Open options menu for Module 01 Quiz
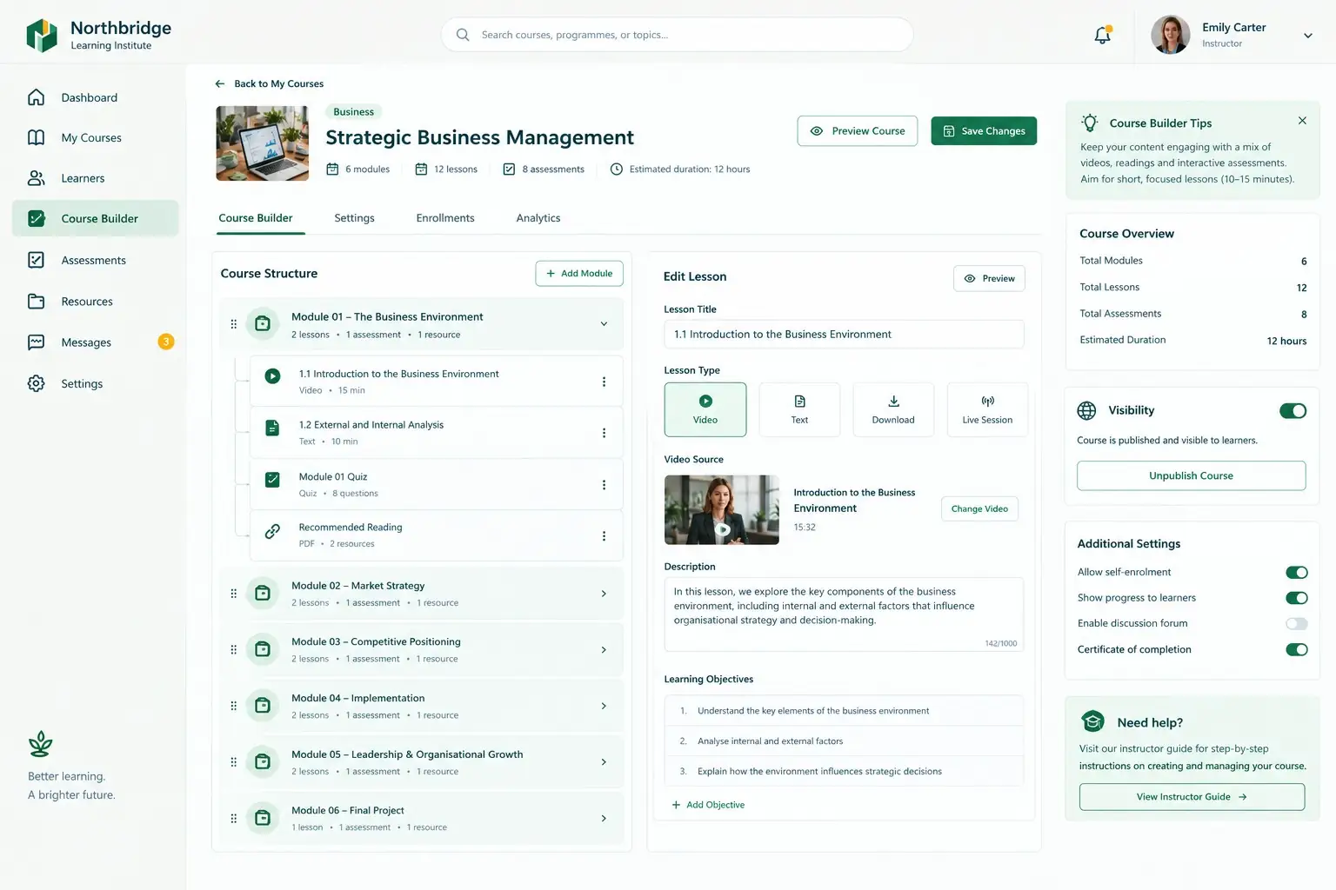 pos(604,485)
